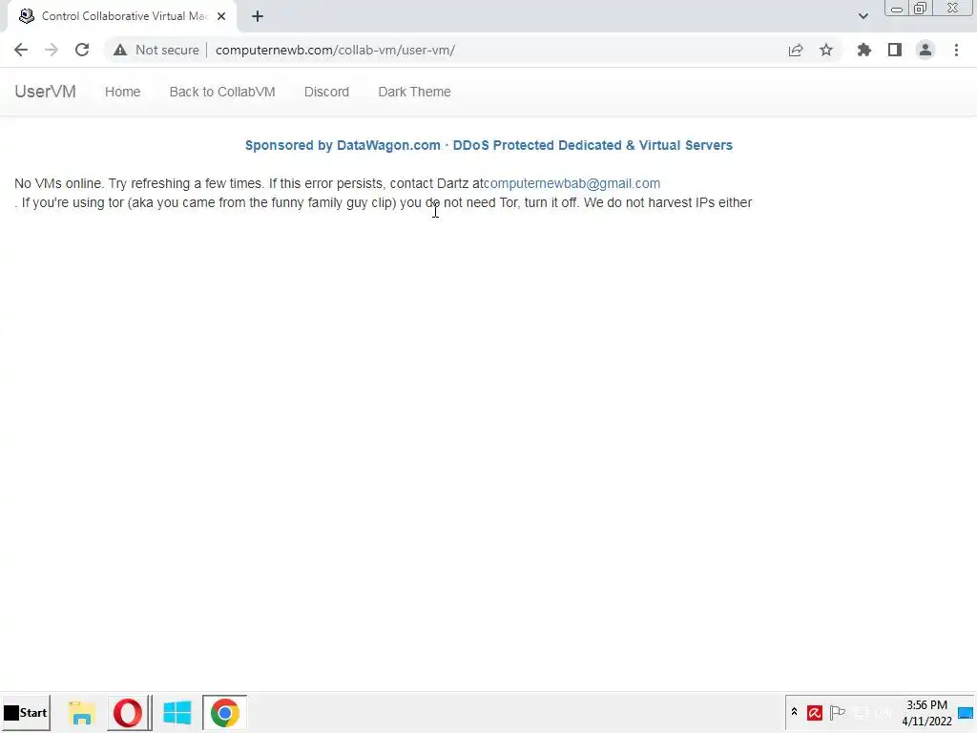Open the Avira antivirus tray icon
The width and height of the screenshot is (977, 733).
(815, 712)
